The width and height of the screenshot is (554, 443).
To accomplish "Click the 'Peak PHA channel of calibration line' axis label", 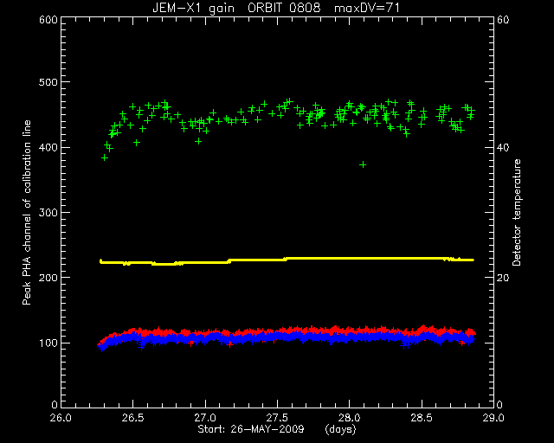I will (27, 212).
